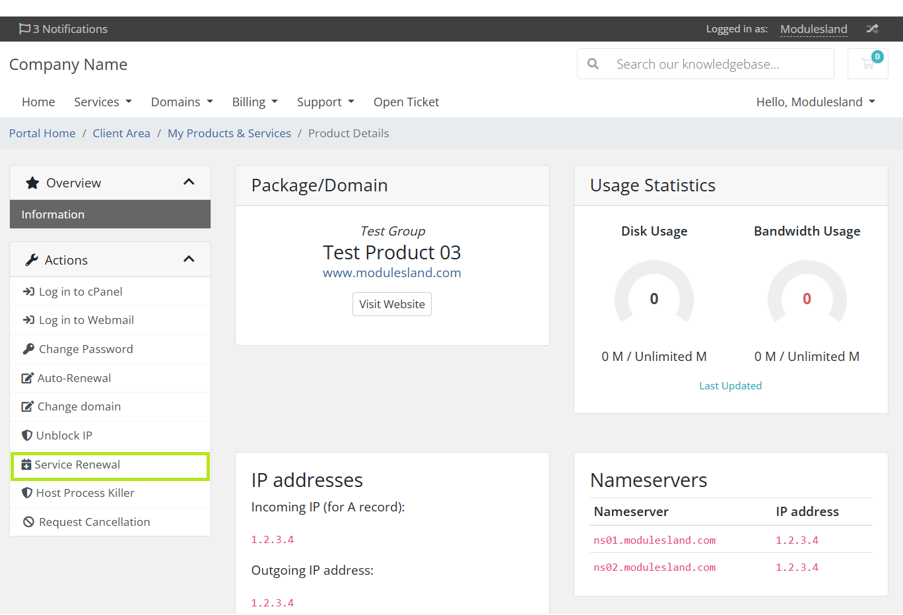The width and height of the screenshot is (903, 615).
Task: Click the Unblock IP shield icon
Action: point(27,436)
